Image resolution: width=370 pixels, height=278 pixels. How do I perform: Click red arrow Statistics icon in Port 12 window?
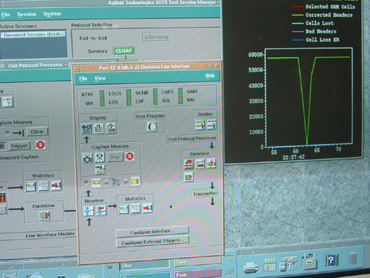tap(148, 208)
